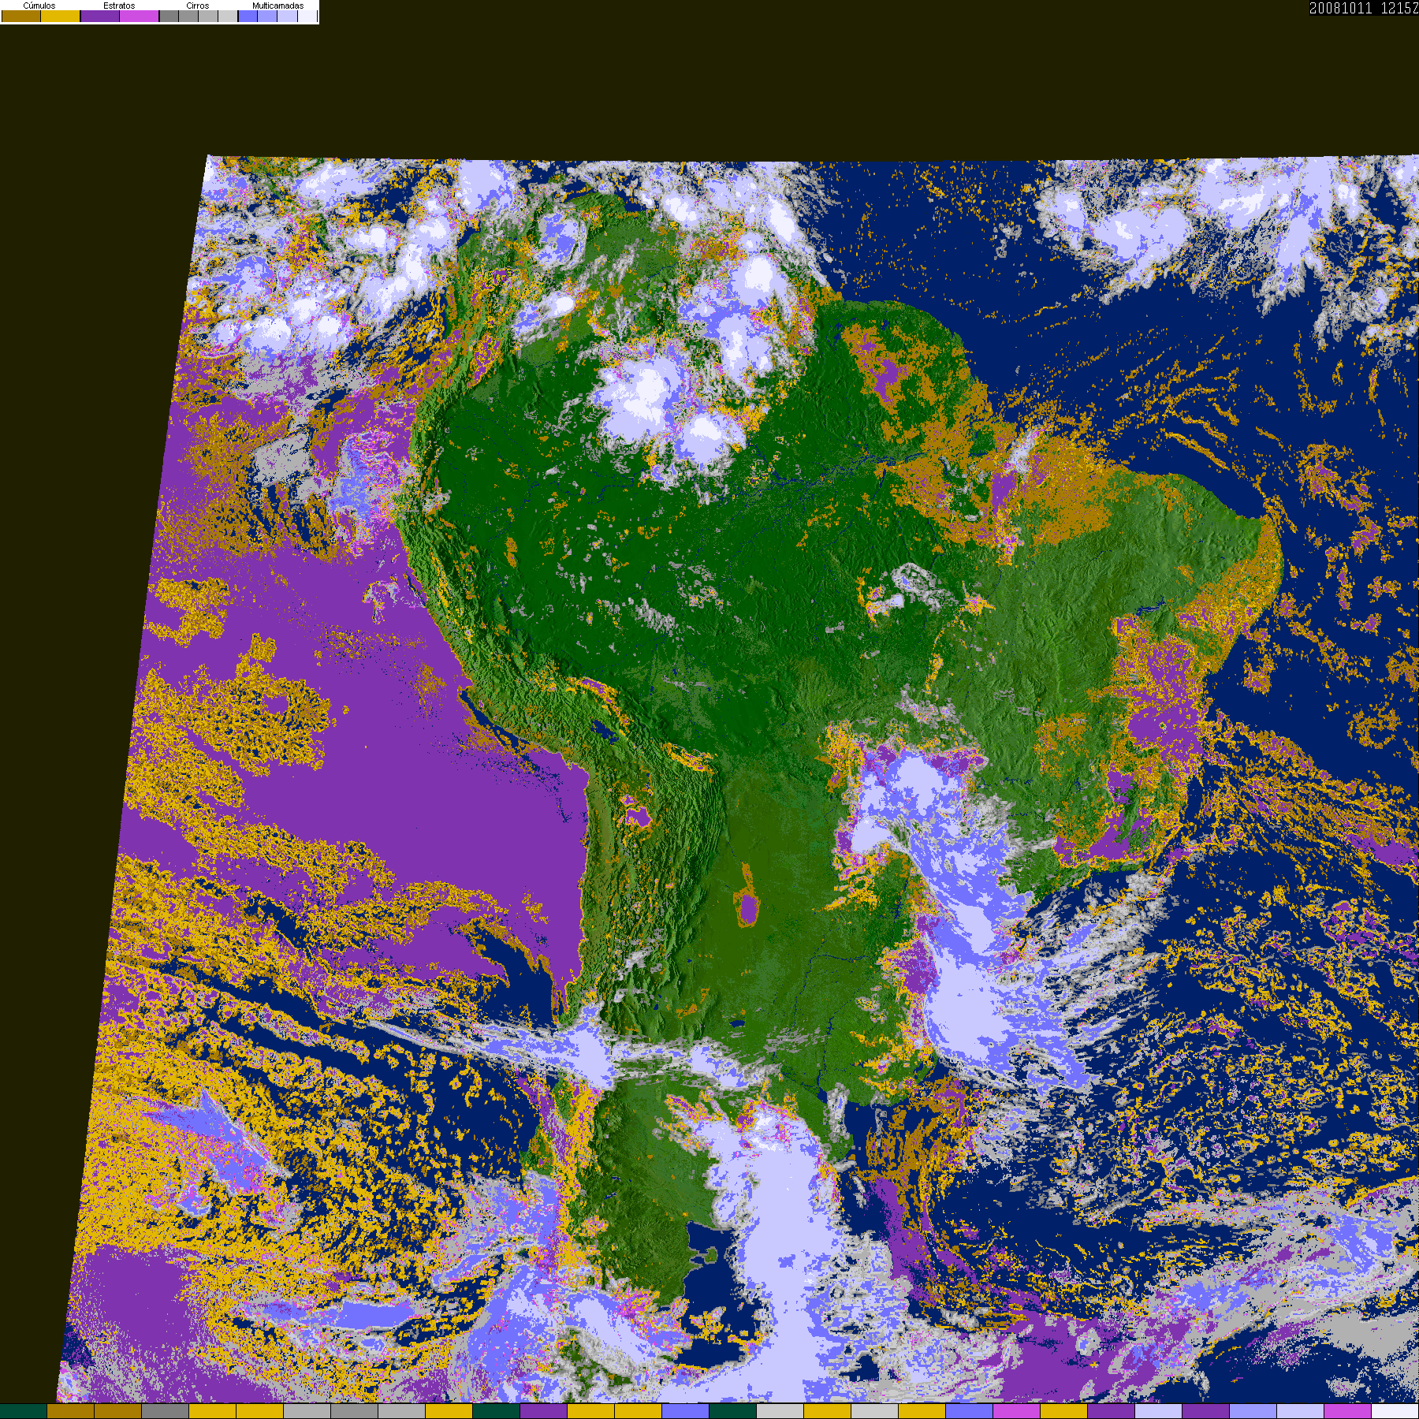Click the "Estratos" legend label
The image size is (1419, 1419).
[119, 6]
